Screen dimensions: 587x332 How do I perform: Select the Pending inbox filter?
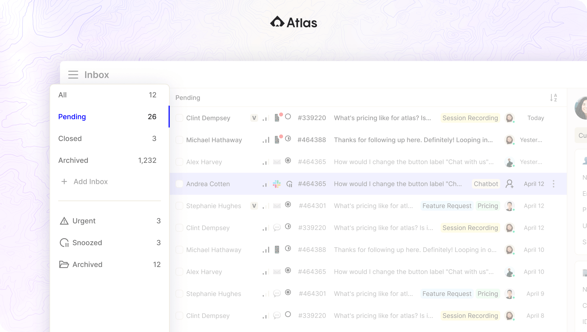(x=110, y=117)
